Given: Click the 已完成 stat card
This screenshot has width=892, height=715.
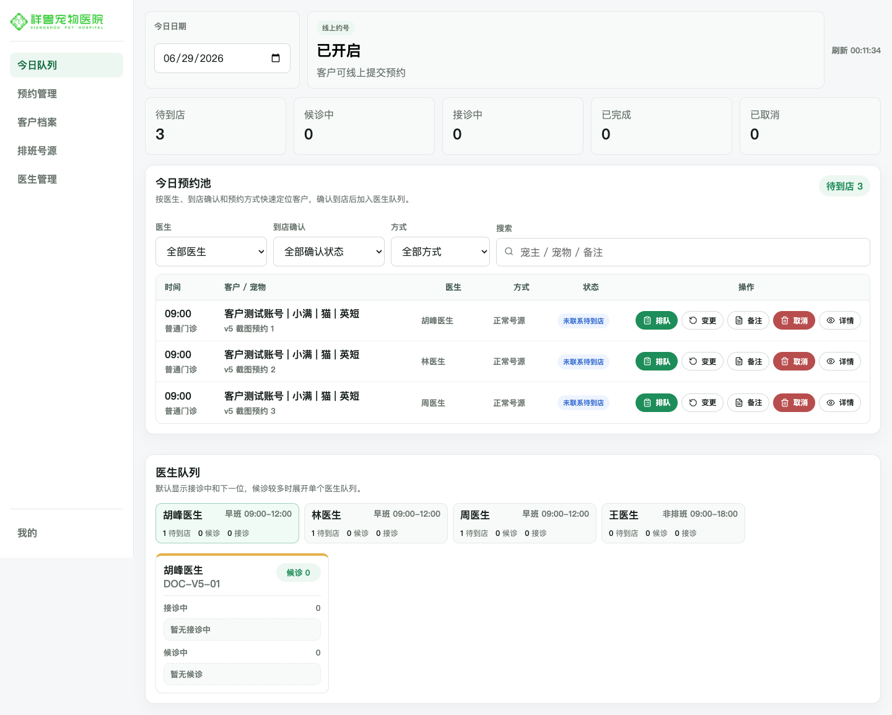Looking at the screenshot, I should pyautogui.click(x=662, y=126).
